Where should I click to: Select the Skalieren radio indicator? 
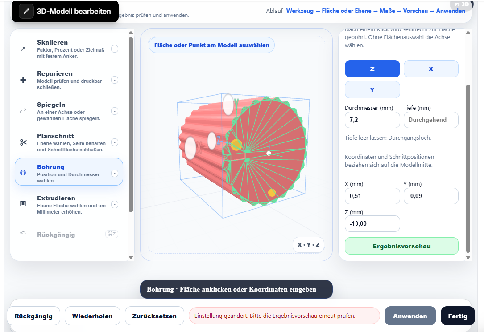pyautogui.click(x=115, y=49)
